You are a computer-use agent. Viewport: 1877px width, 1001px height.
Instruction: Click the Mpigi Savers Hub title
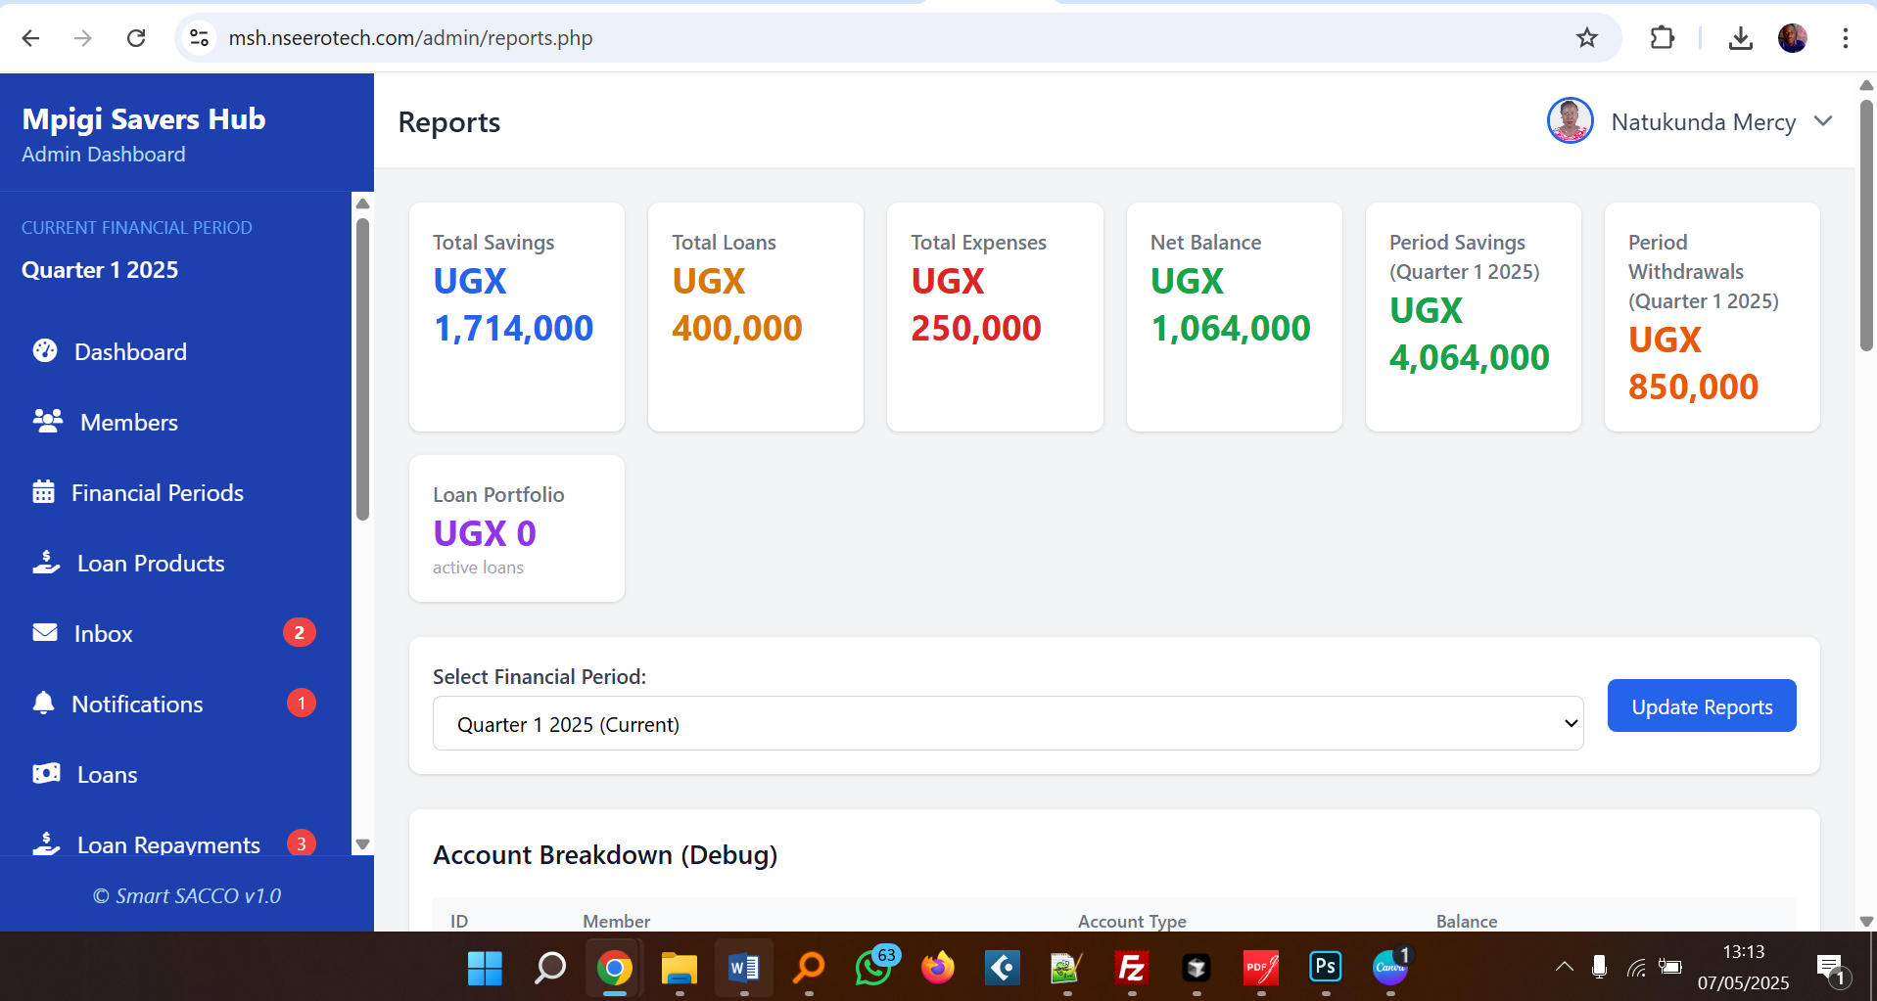(144, 119)
